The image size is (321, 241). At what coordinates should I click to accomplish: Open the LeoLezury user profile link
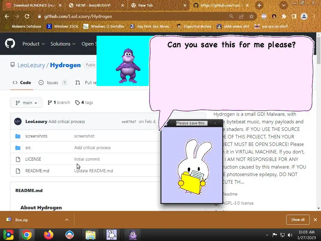point(31,65)
